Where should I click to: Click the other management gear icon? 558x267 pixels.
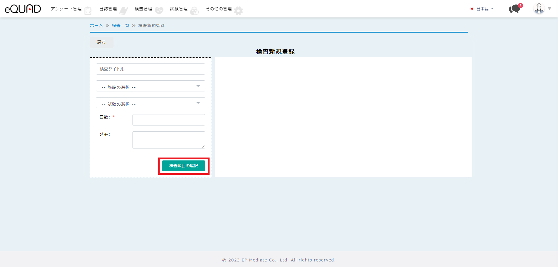coord(238,11)
